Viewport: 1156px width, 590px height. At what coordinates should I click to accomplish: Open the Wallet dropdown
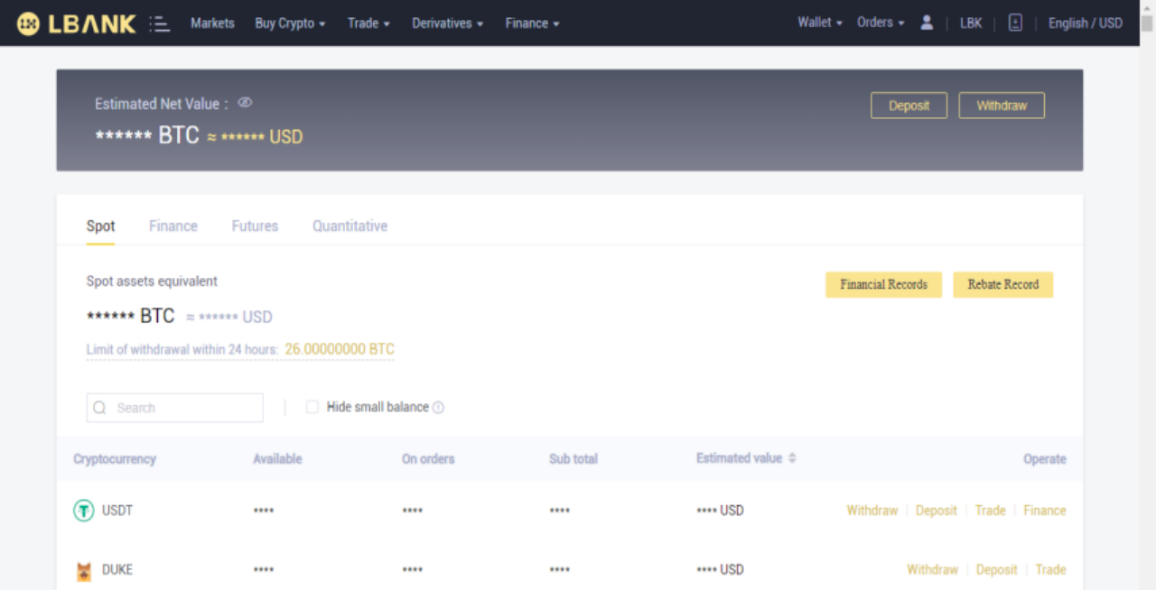[820, 23]
